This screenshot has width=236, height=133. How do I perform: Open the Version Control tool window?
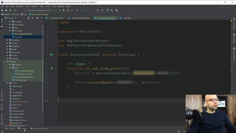point(39,129)
